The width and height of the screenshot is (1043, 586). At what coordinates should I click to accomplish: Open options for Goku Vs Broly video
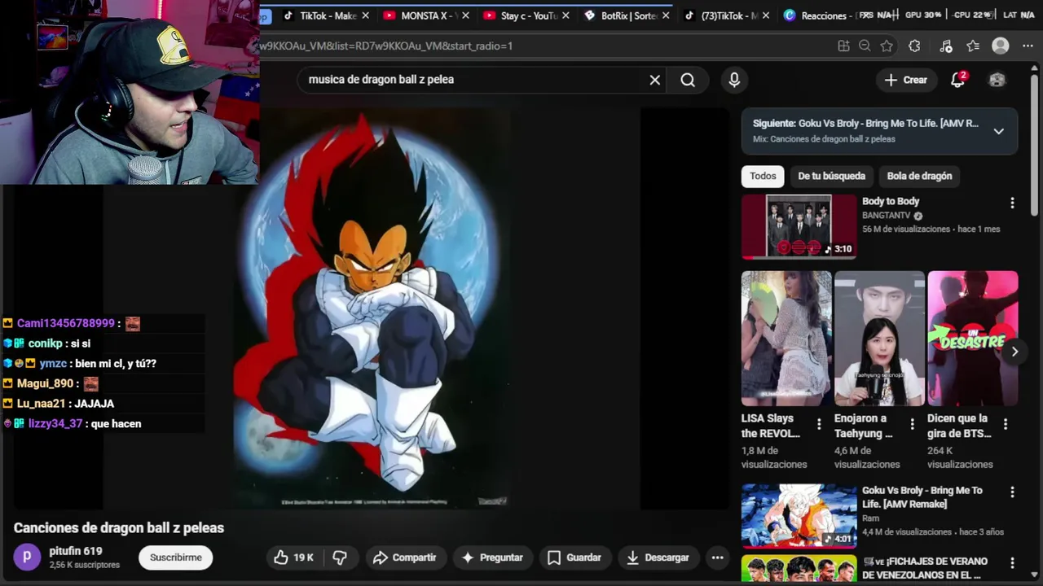coord(1012,492)
